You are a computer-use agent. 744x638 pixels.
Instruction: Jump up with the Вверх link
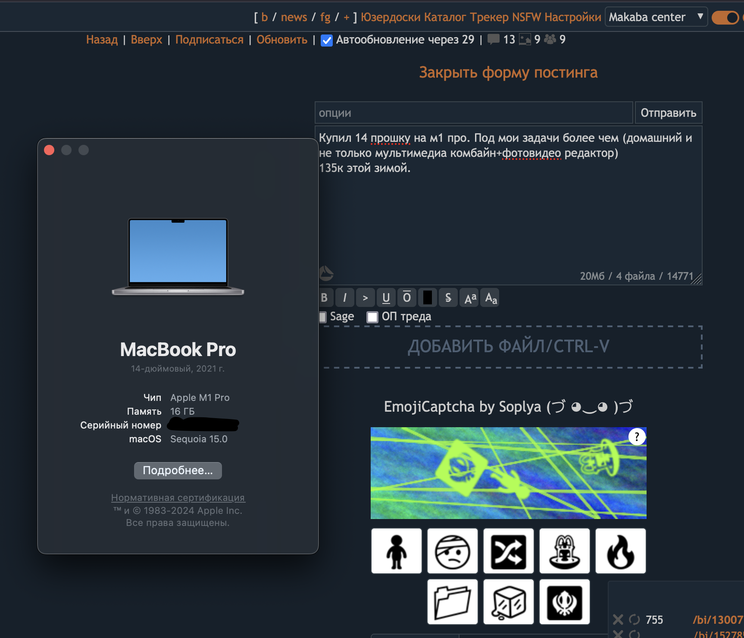[147, 40]
